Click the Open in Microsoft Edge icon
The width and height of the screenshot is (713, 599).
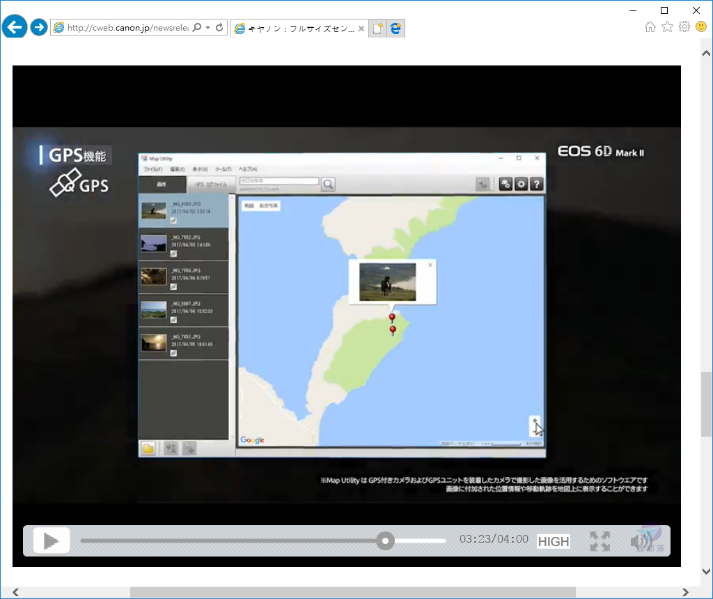(x=395, y=29)
